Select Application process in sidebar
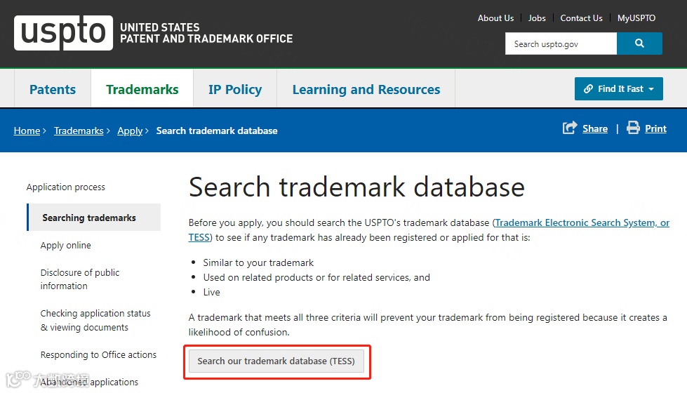Image resolution: width=687 pixels, height=393 pixels. tap(66, 187)
